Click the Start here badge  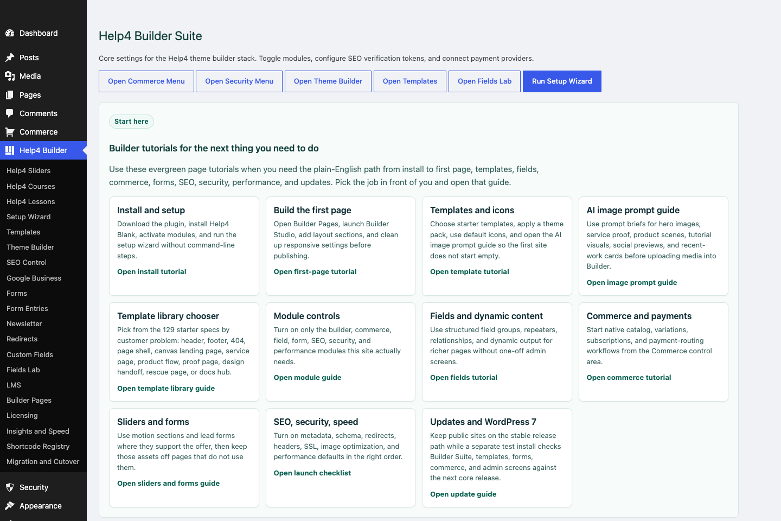(x=131, y=122)
